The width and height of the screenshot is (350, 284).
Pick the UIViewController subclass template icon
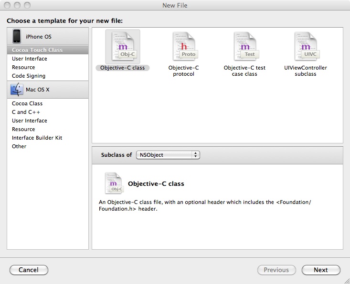(306, 46)
